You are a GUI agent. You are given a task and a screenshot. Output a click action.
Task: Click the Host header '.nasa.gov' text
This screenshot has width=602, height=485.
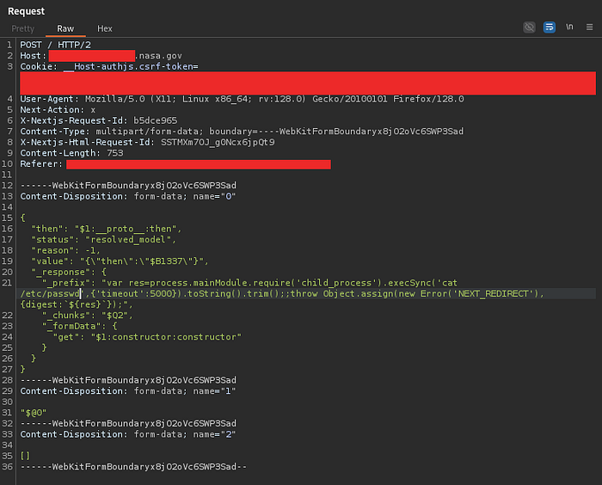158,56
